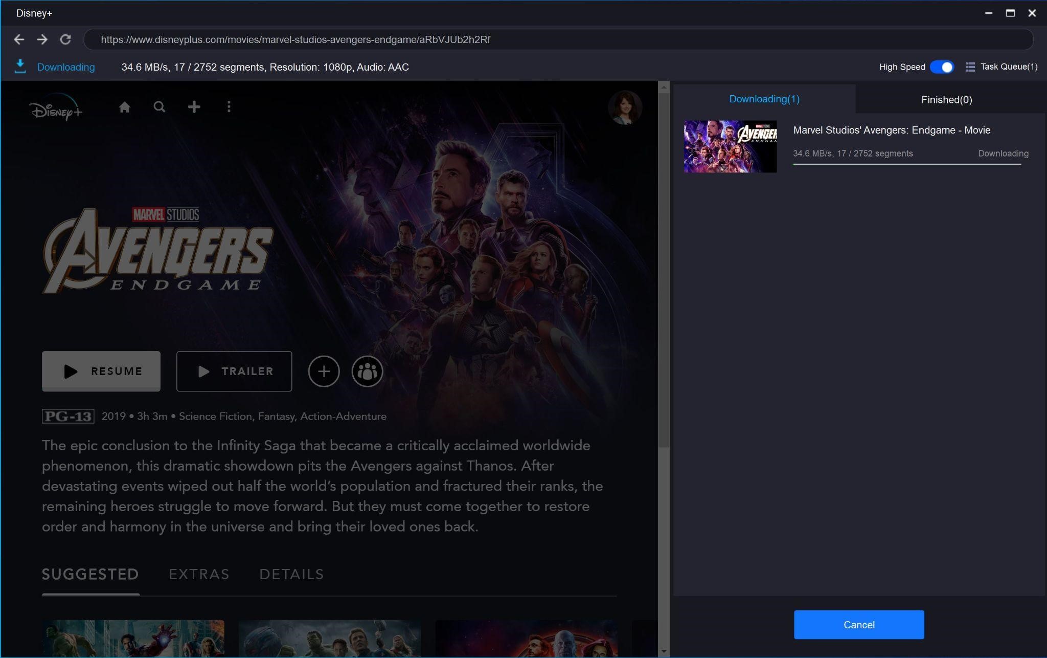Click the movie description paragraph
1047x658 pixels.
(x=322, y=486)
